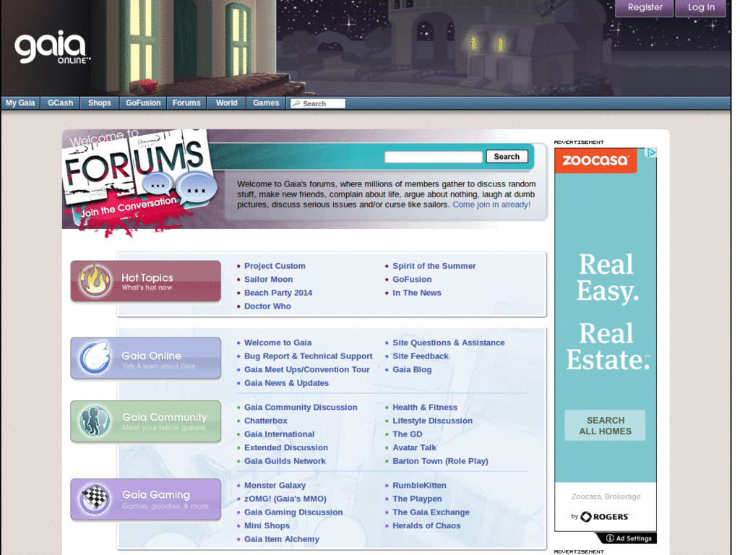Open the Gaia International forum

[x=279, y=434]
